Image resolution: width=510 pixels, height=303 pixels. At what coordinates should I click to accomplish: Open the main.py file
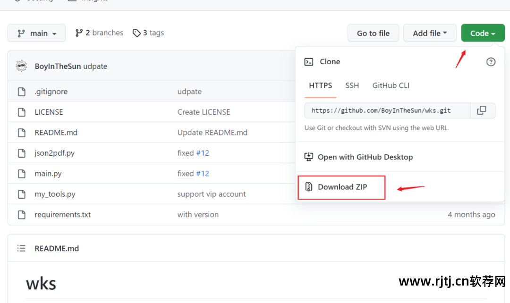pos(48,174)
